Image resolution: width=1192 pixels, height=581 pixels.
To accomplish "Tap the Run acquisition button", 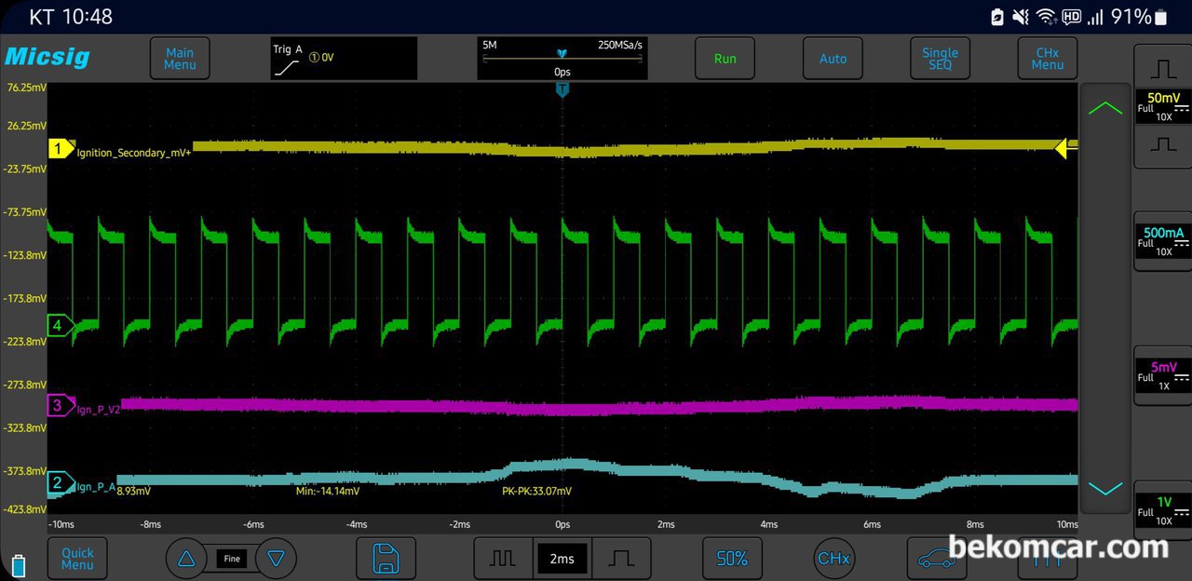I will tap(725, 59).
